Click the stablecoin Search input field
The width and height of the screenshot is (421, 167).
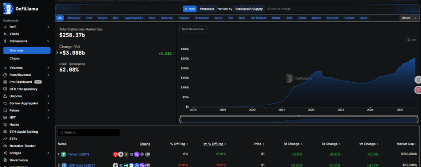point(89,132)
